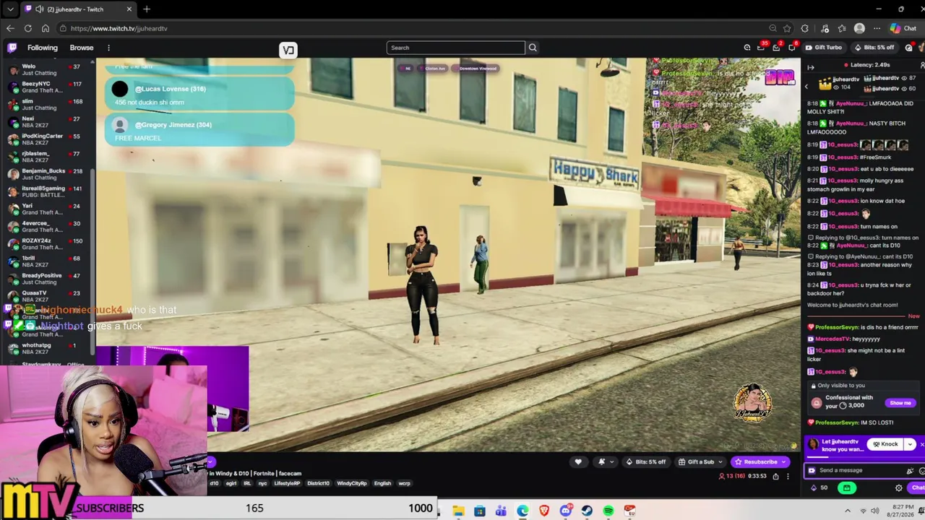Screen dimensions: 925x520
Task: Go to the browser home page
Action: pos(46,28)
